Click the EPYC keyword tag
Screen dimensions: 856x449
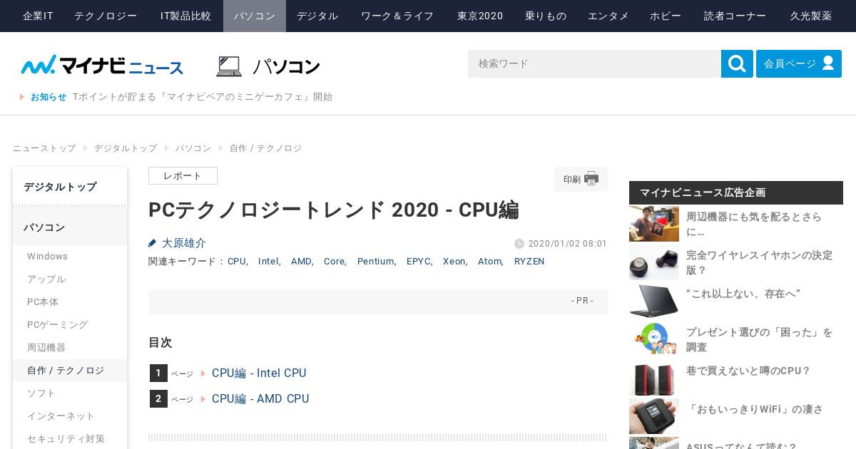[419, 262]
